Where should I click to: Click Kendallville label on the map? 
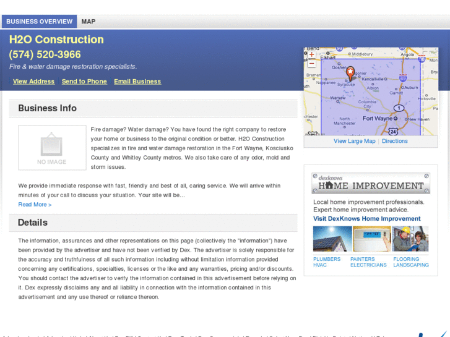373,79
